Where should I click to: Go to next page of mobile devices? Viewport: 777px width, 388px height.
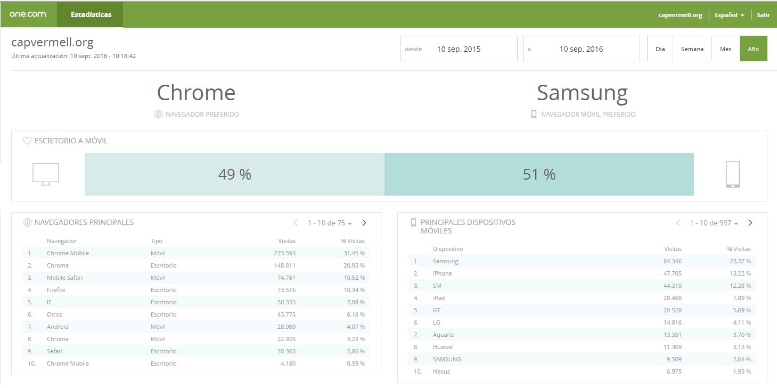750,223
